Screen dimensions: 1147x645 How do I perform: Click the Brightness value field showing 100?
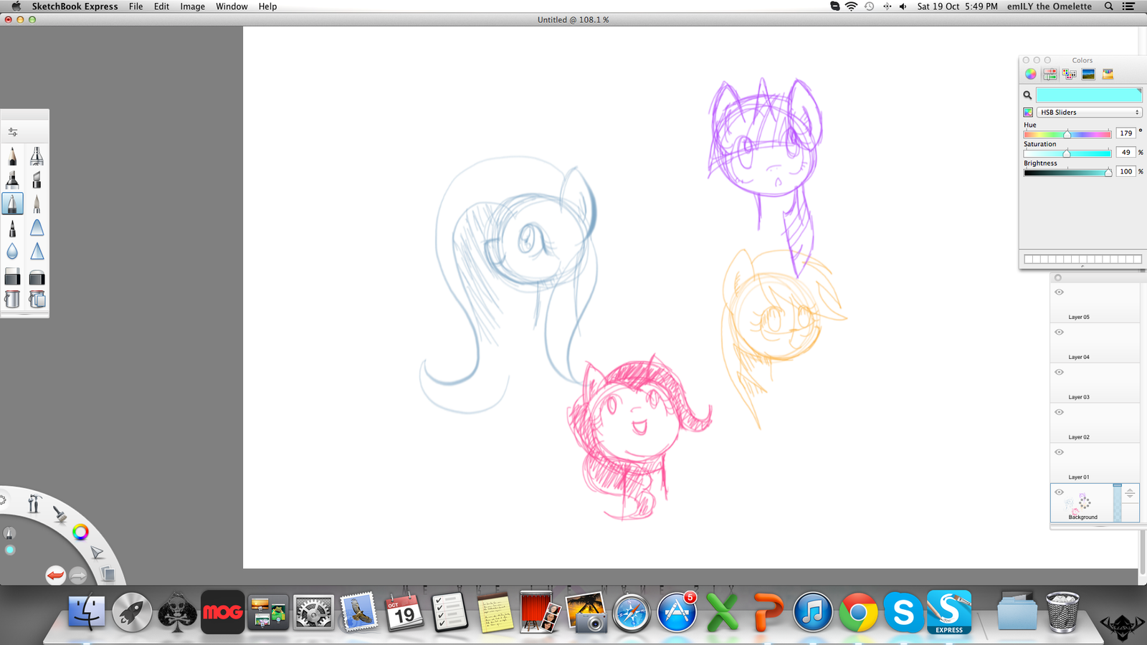tap(1125, 172)
